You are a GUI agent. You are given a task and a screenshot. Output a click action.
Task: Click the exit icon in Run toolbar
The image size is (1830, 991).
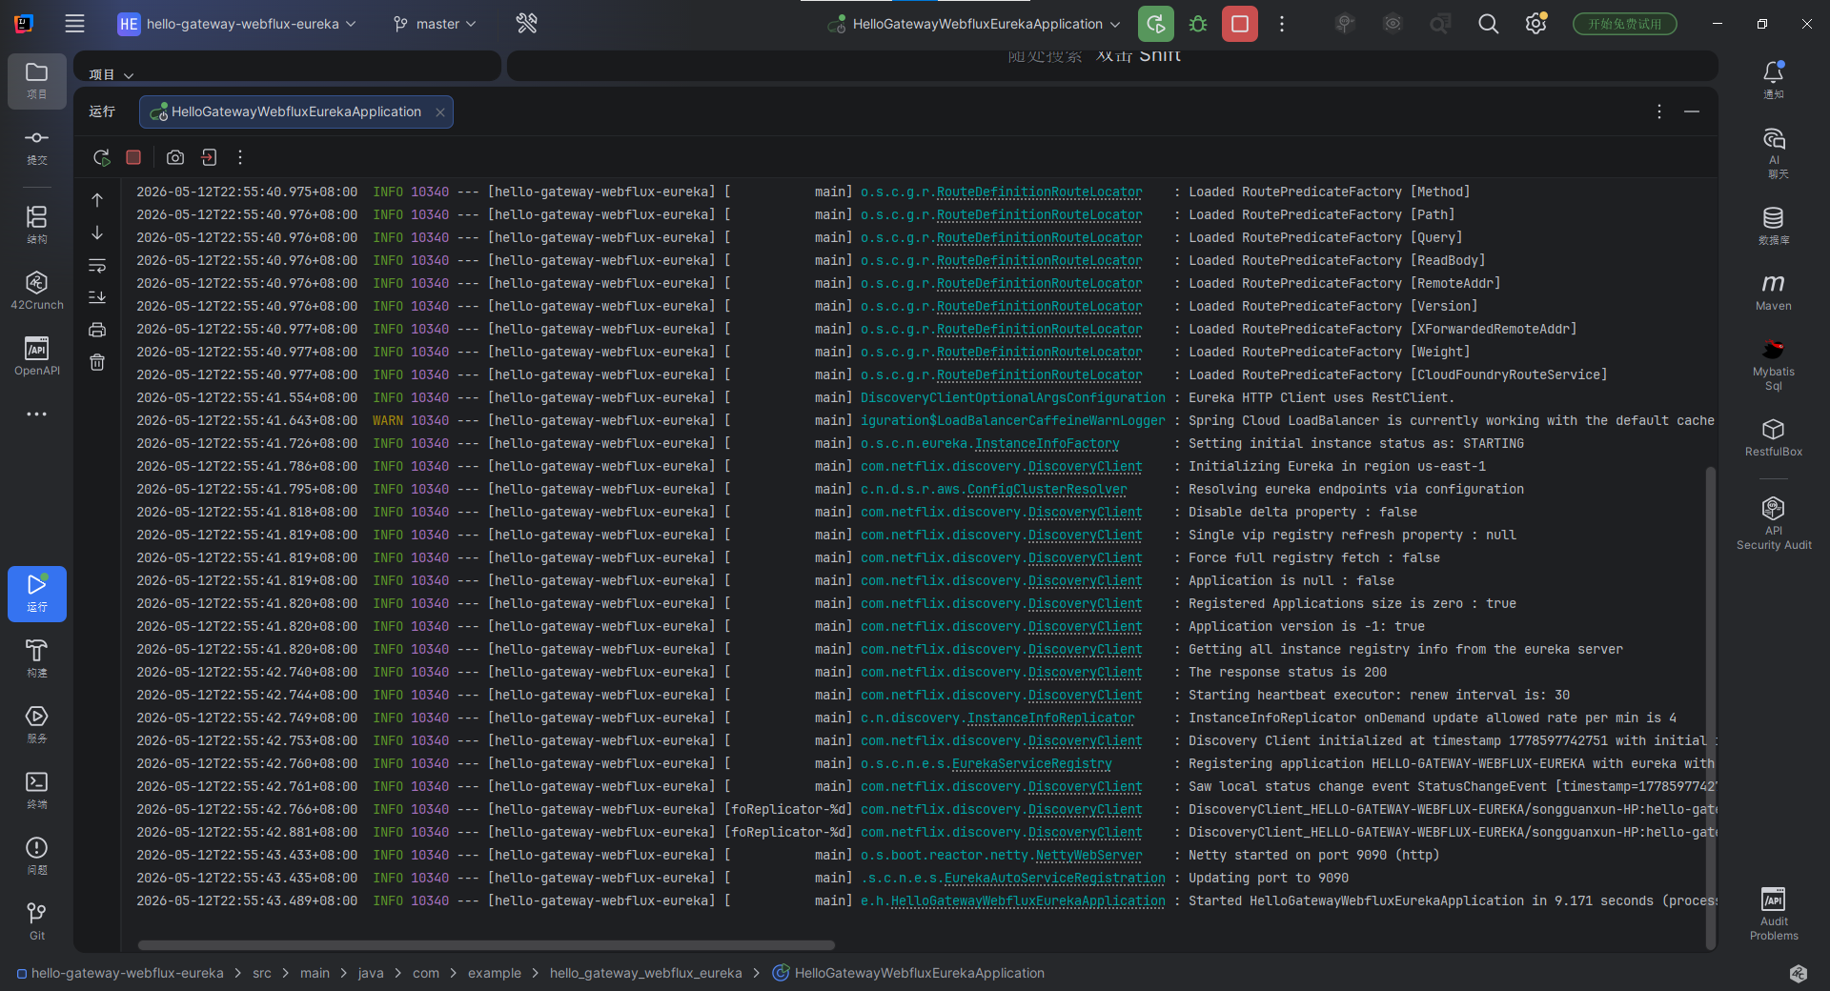(x=209, y=157)
